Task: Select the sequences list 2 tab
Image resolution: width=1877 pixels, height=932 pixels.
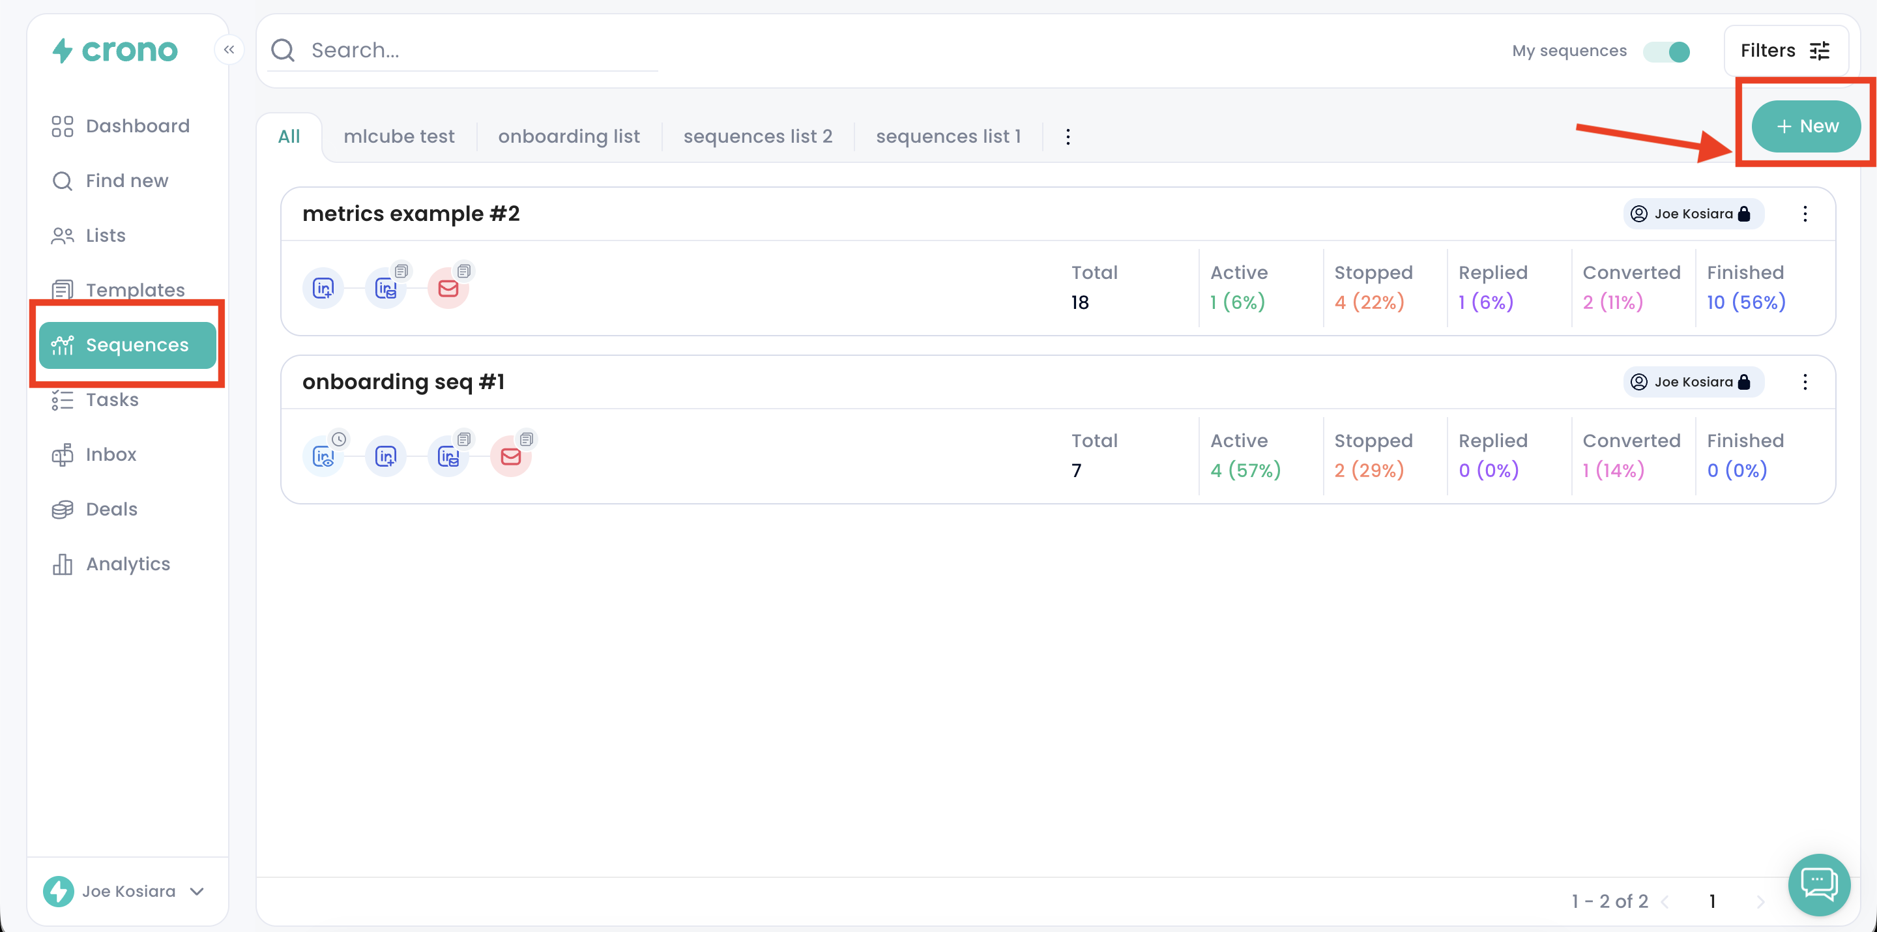Action: pyautogui.click(x=757, y=136)
